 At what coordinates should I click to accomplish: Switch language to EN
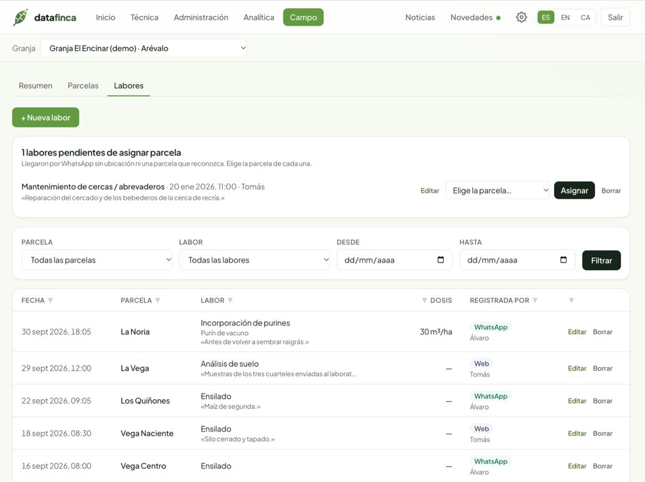(x=565, y=17)
